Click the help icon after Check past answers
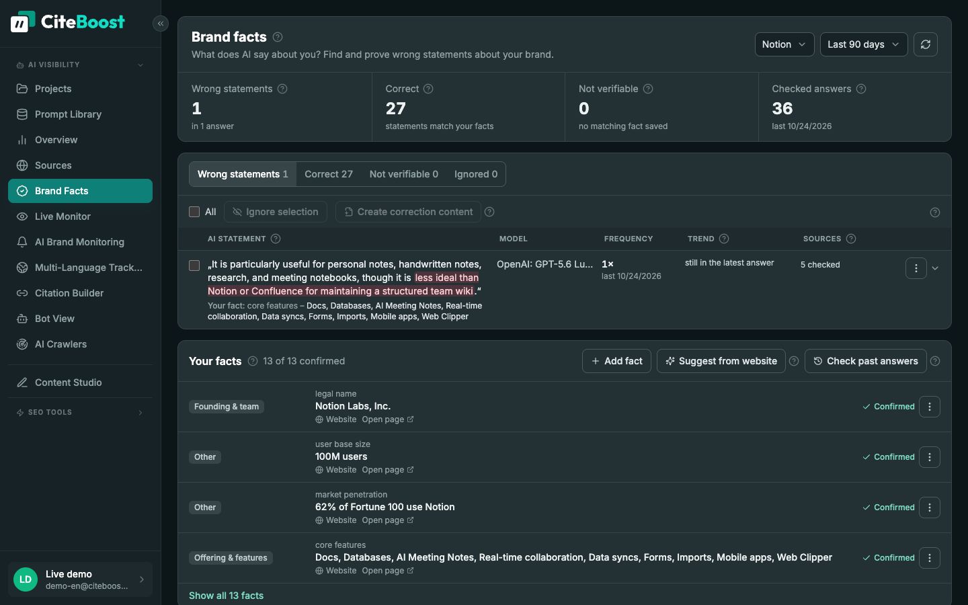 935,361
